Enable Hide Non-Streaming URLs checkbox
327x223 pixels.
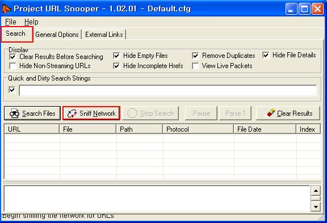(12, 66)
